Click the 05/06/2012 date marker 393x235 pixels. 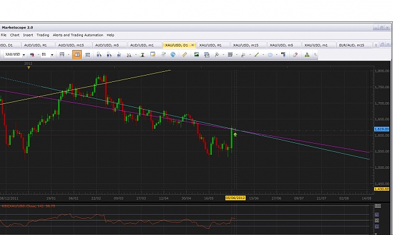coord(235,198)
